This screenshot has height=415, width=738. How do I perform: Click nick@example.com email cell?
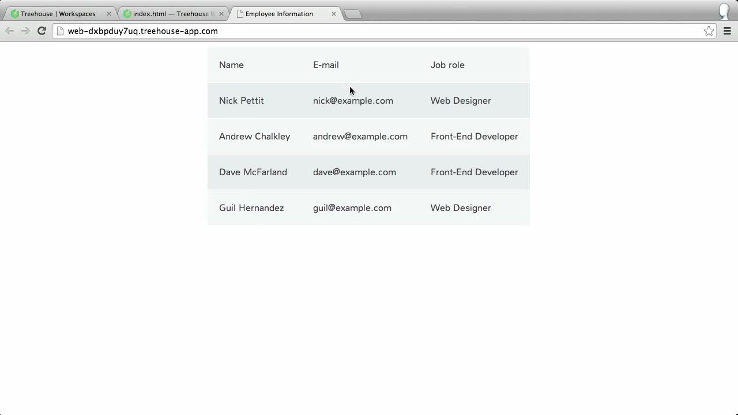coord(353,101)
